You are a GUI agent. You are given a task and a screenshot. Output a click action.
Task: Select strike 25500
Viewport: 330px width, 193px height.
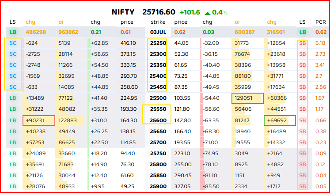click(158, 98)
